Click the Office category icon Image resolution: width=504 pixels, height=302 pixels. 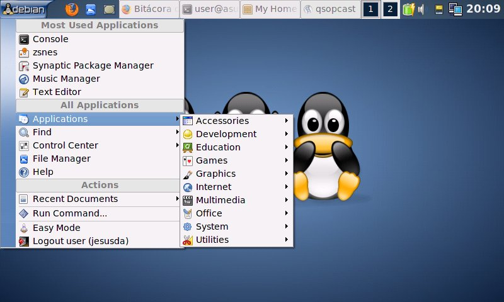188,214
